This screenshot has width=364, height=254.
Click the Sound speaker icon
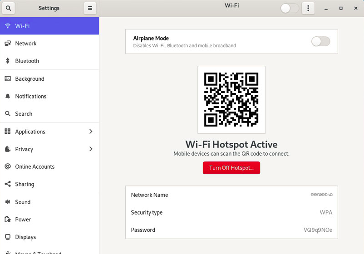[8, 201]
